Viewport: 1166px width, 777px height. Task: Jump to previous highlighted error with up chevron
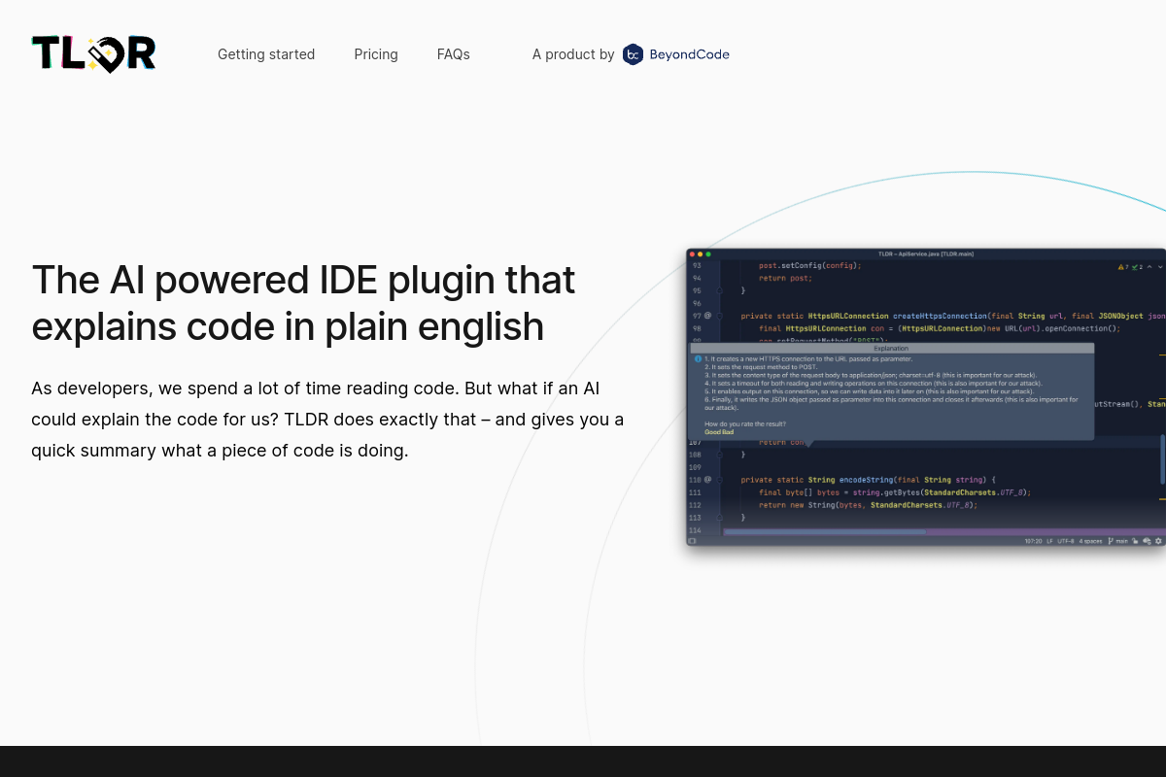[1149, 266]
